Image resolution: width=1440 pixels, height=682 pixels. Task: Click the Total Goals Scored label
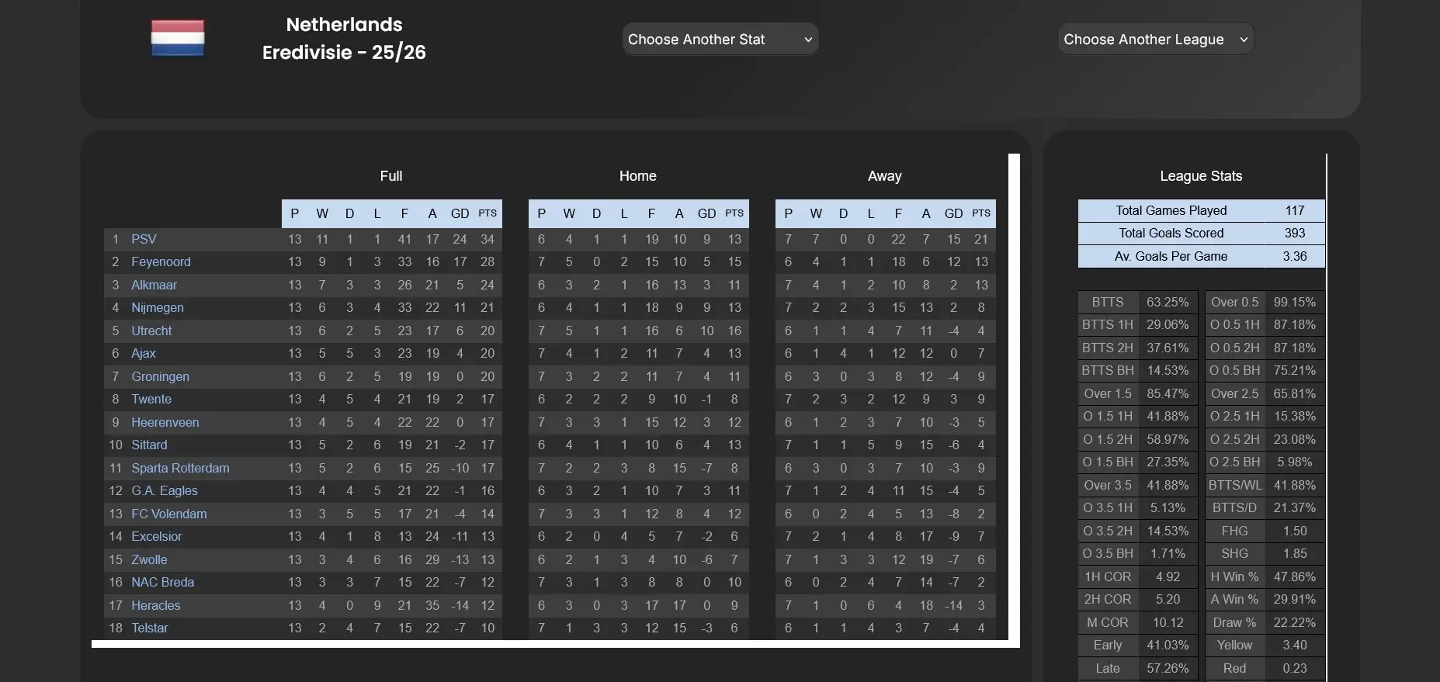[x=1171, y=233]
